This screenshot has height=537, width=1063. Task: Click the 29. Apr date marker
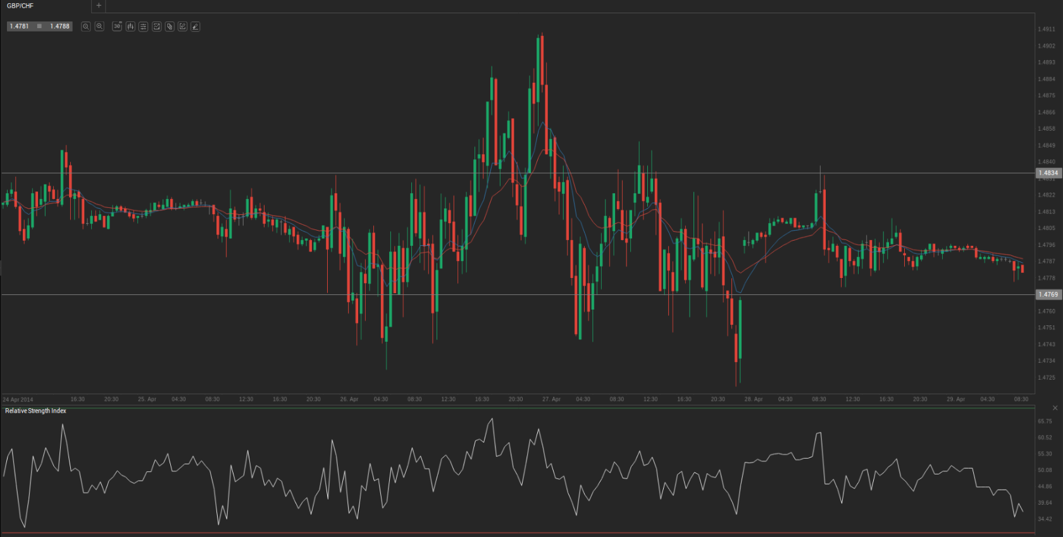[955, 399]
